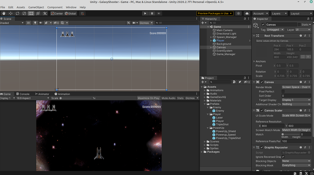
Task: Uncheck Ignore Reversed Graphics checkbox
Action: point(283,157)
